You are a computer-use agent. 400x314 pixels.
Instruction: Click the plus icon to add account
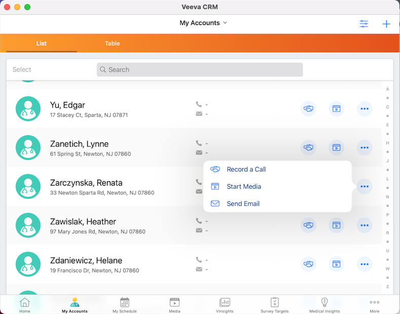[x=386, y=24]
